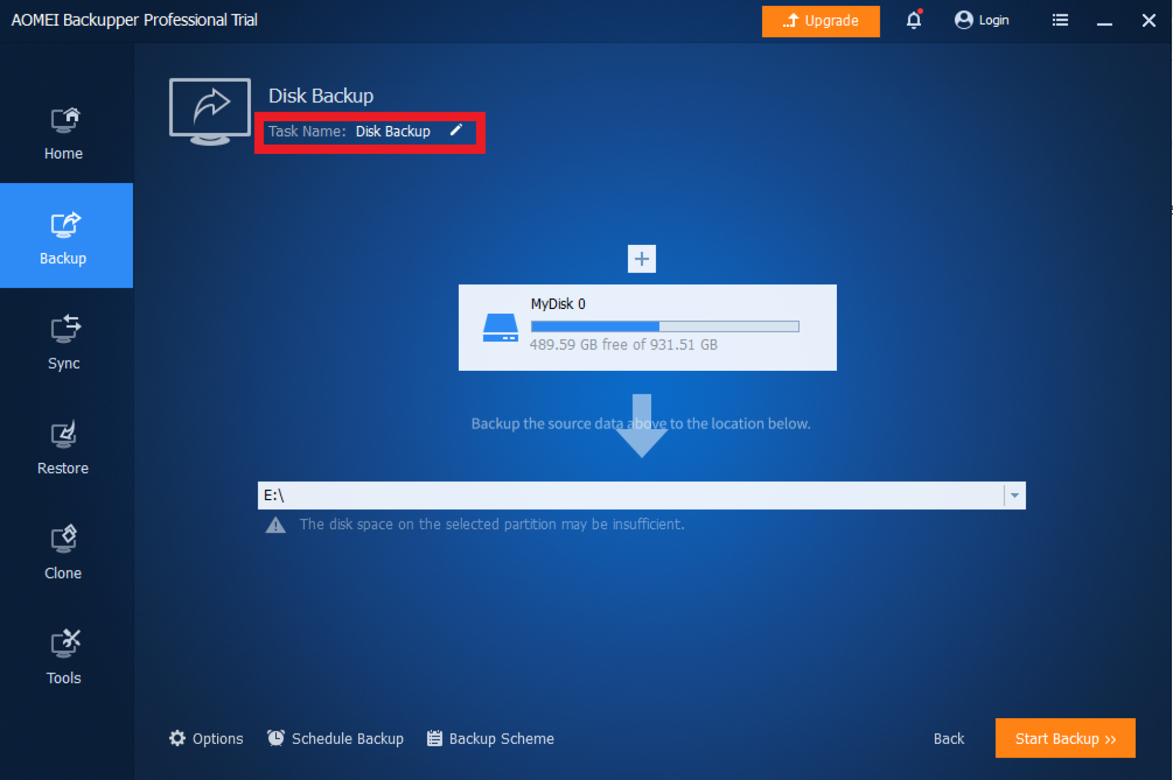Click the orange Upgrade button
The height and width of the screenshot is (780, 1173).
(x=820, y=21)
